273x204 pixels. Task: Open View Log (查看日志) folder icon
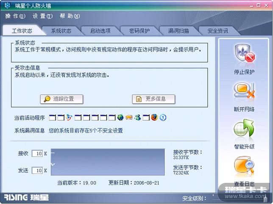pos(244,165)
